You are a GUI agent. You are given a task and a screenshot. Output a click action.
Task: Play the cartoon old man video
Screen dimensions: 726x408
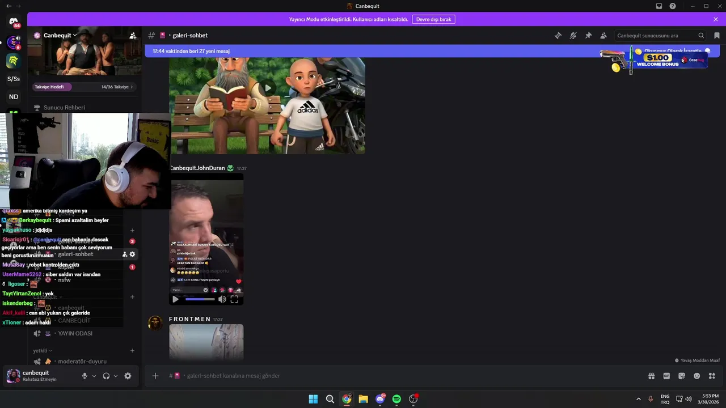pyautogui.click(x=267, y=88)
